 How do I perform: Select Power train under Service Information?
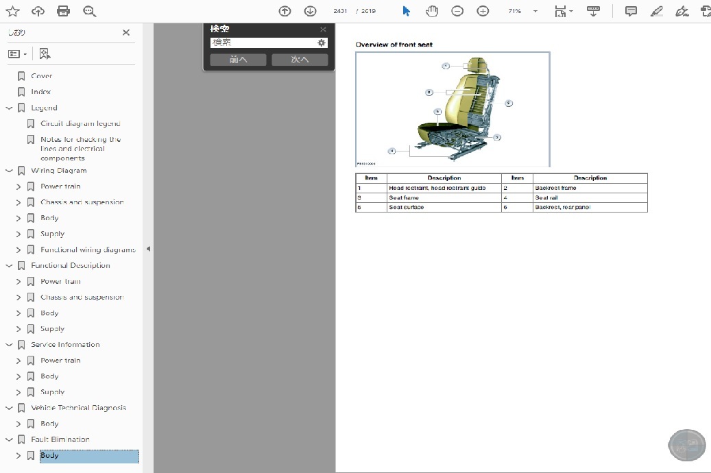click(x=60, y=360)
